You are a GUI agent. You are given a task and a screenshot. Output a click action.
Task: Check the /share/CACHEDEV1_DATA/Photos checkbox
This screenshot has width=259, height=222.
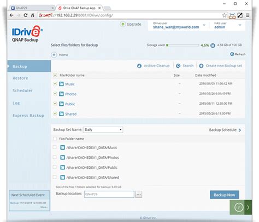(x=55, y=157)
